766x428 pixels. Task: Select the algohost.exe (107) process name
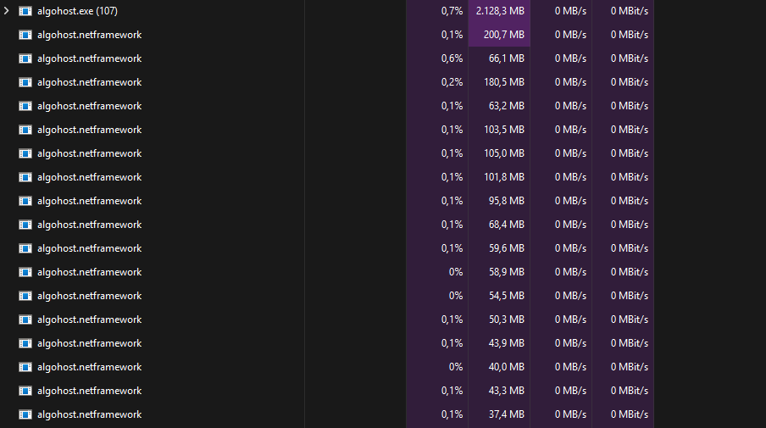pyautogui.click(x=77, y=11)
